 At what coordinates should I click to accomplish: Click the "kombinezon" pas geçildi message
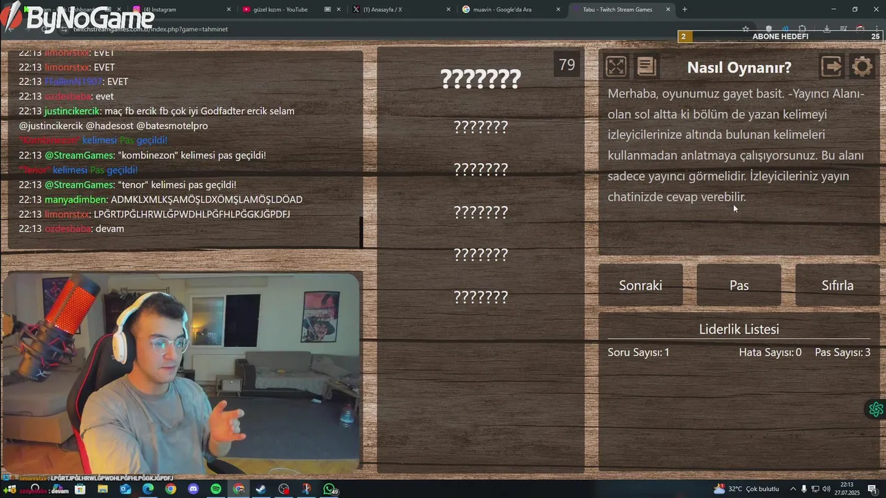(x=142, y=155)
